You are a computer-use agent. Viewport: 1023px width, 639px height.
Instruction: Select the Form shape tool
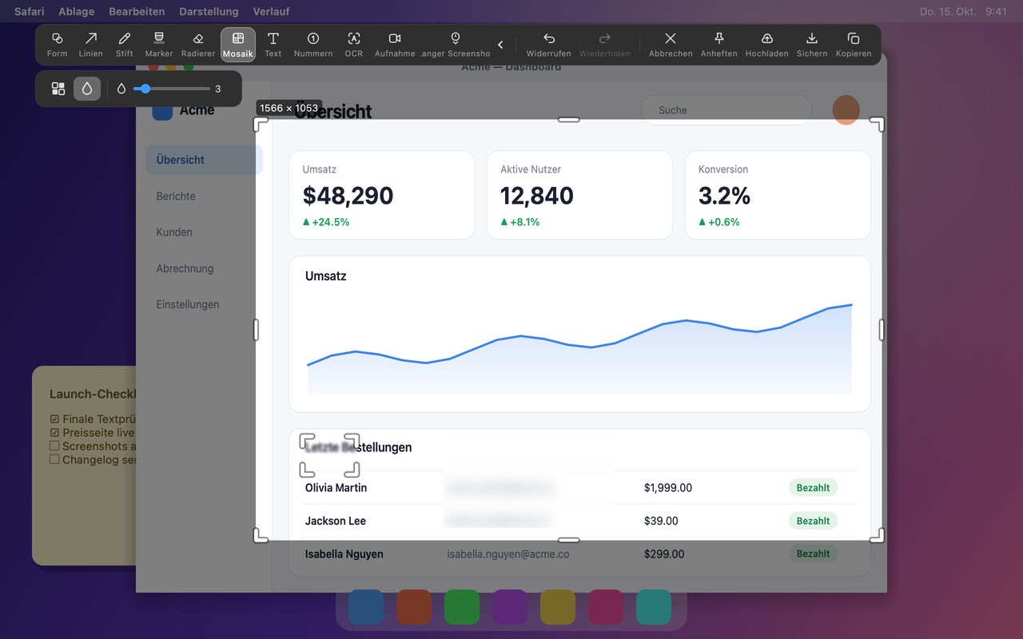point(57,45)
